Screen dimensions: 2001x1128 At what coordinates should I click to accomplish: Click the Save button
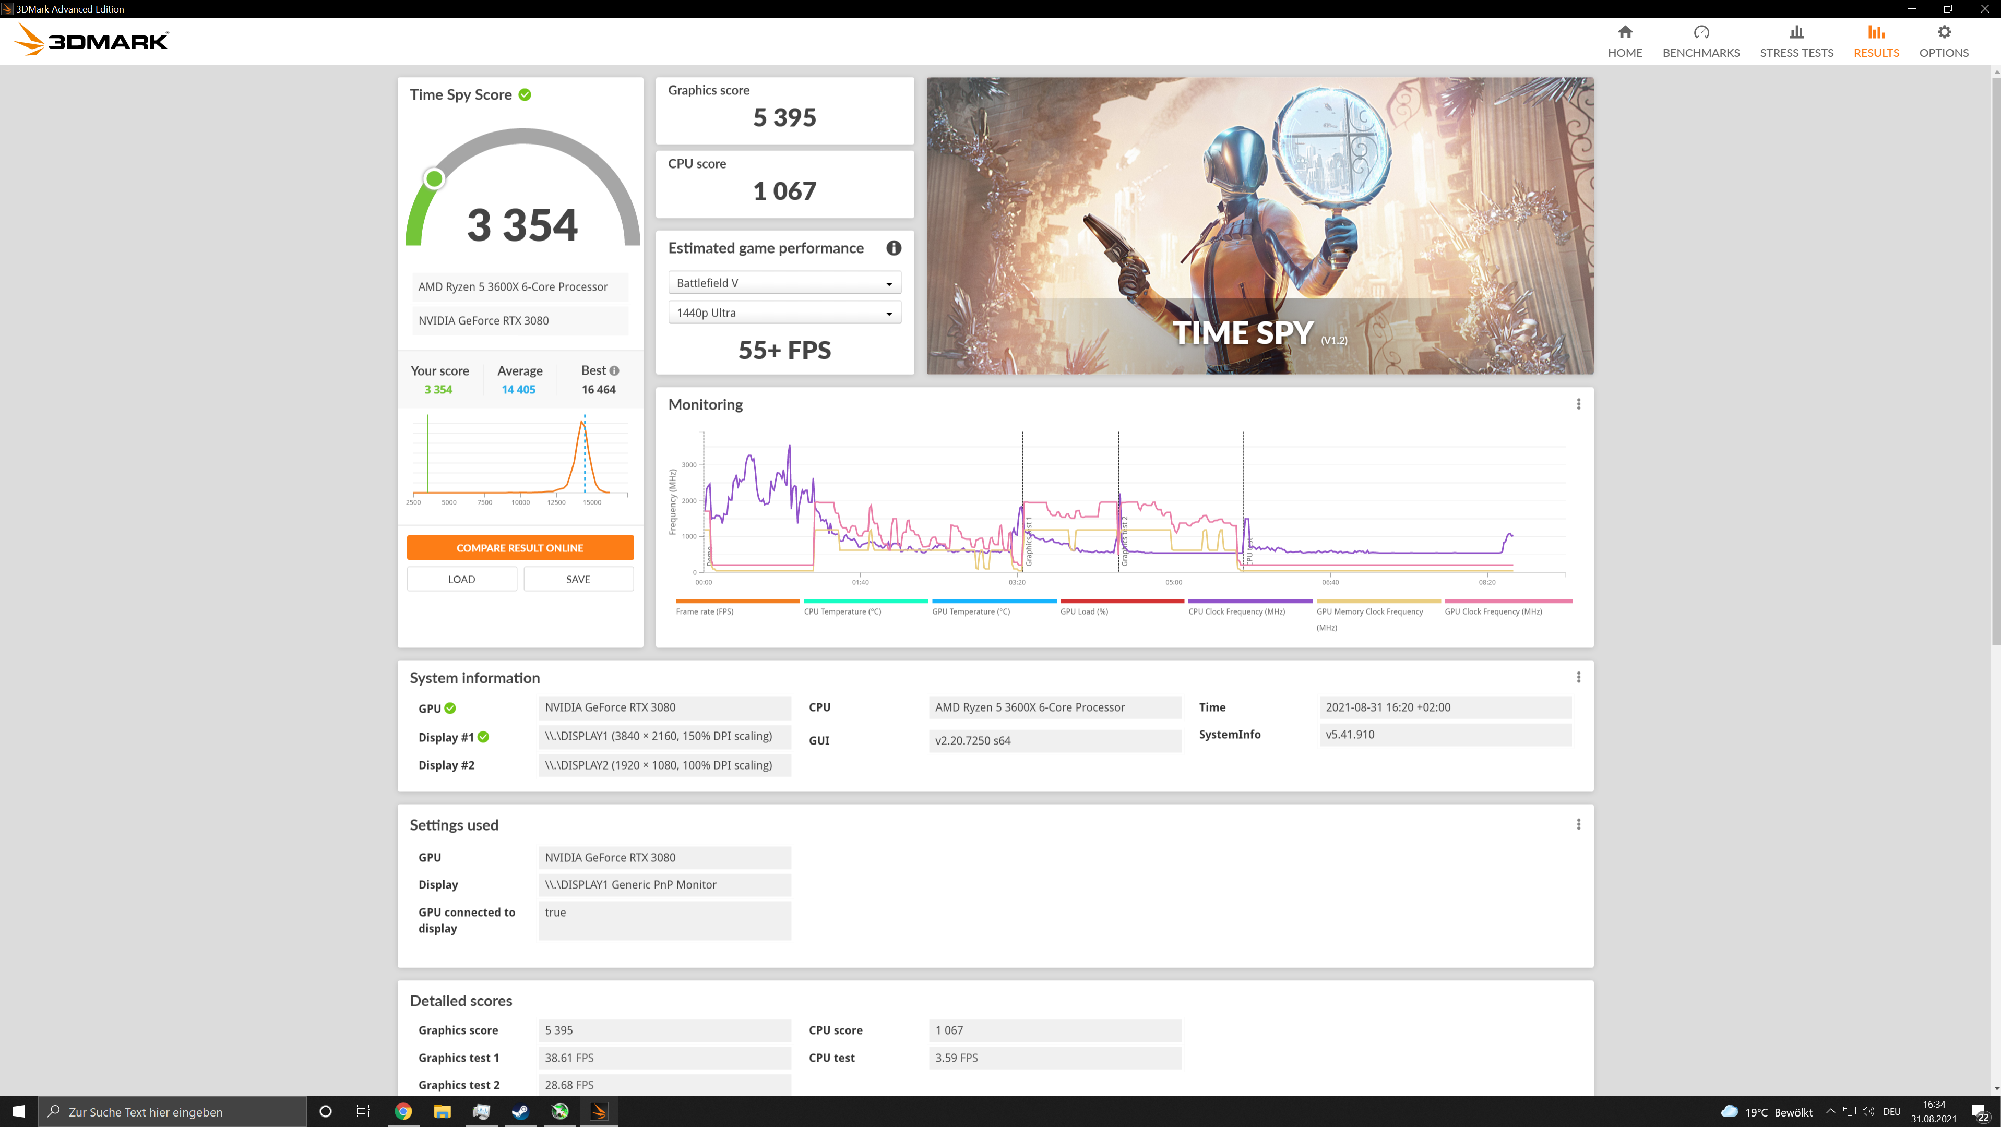(x=578, y=579)
